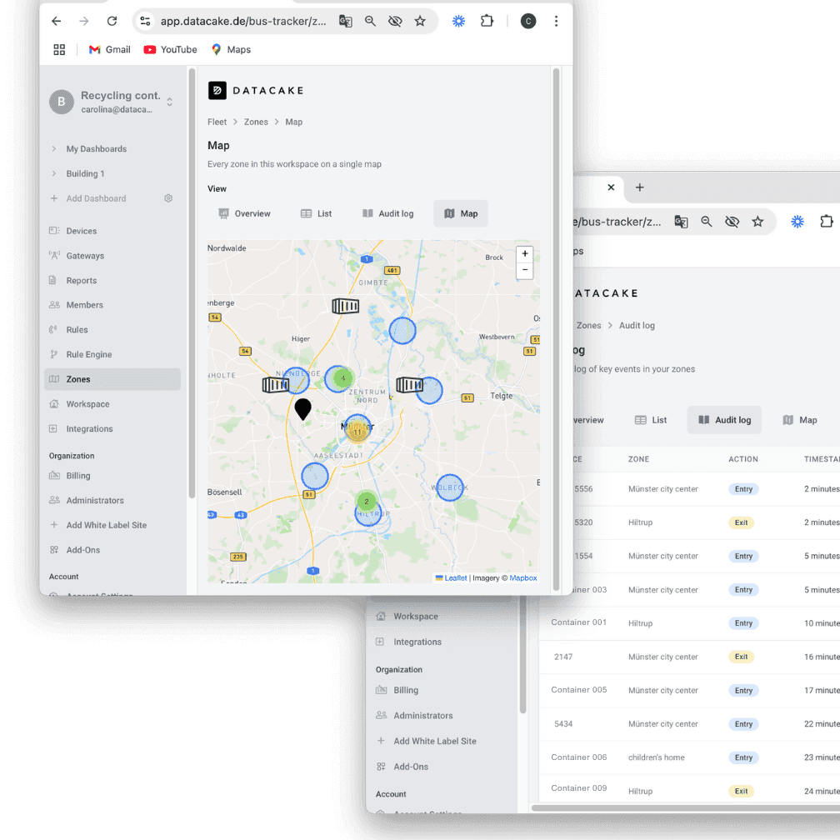Click green cluster marker labeled 2
840x840 pixels.
click(367, 502)
